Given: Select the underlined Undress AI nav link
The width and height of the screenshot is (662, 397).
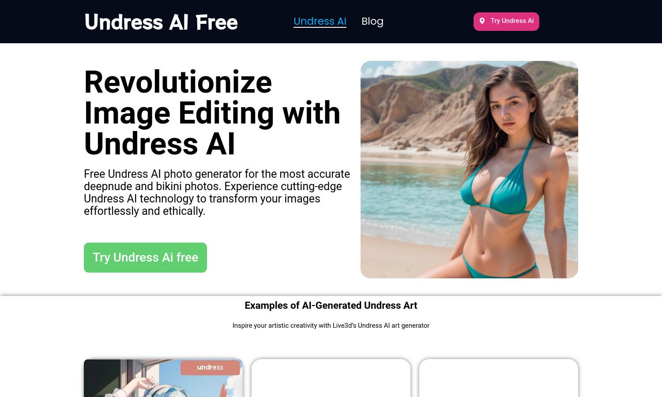Looking at the screenshot, I should 320,21.
